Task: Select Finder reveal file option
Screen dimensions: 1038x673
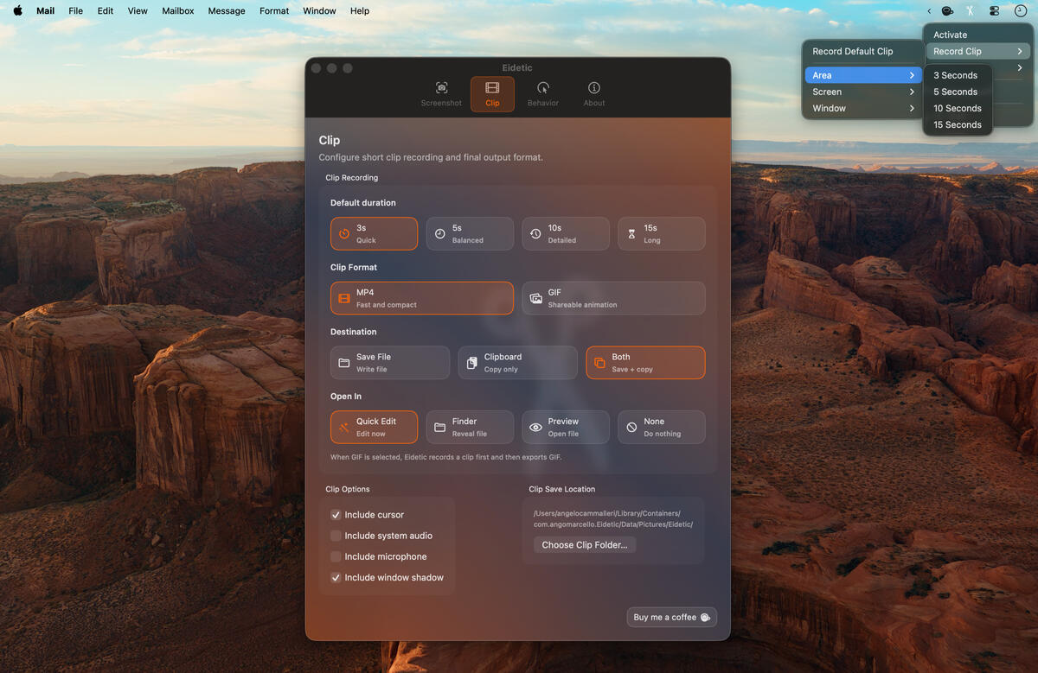Action: point(470,427)
